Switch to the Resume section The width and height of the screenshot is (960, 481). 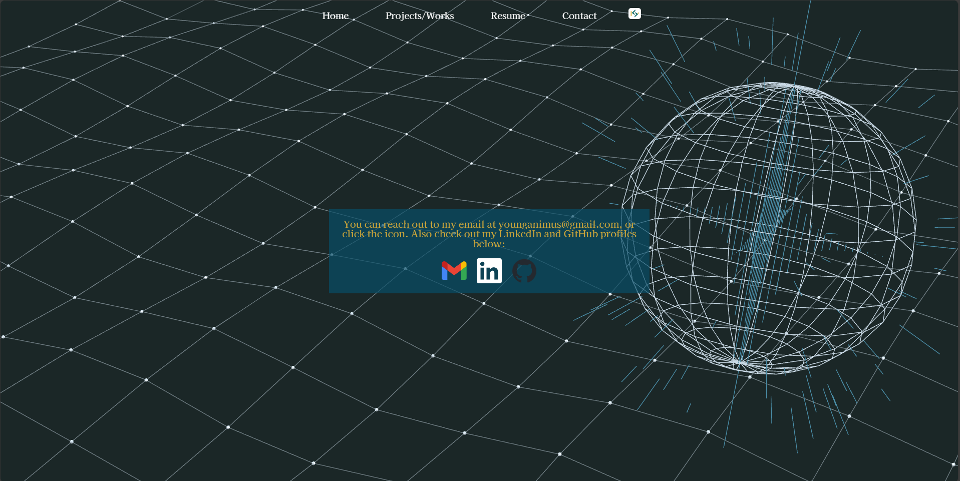point(507,16)
